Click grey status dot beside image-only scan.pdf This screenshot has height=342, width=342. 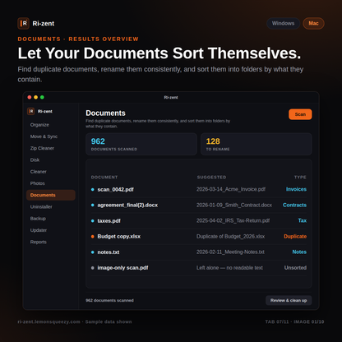tap(93, 268)
